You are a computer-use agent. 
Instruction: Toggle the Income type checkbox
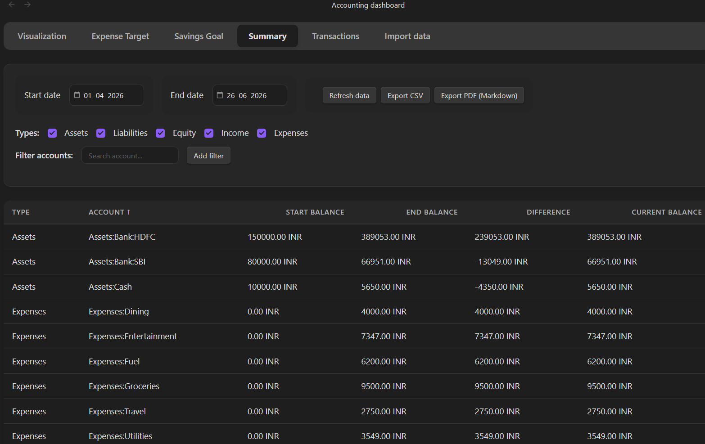pyautogui.click(x=209, y=133)
